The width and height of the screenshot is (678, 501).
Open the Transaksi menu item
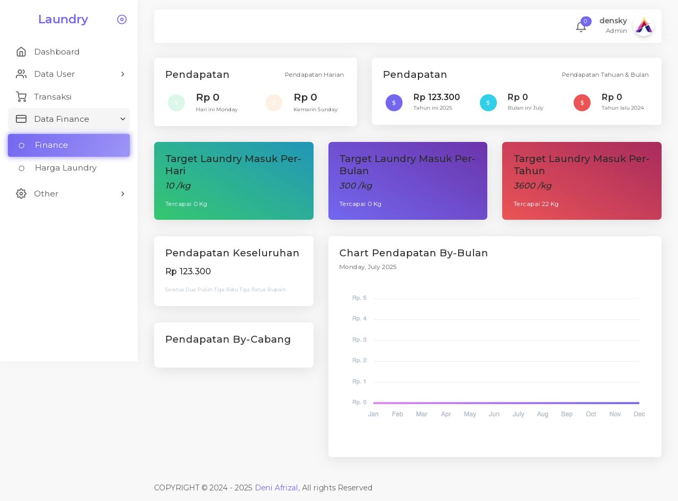point(69,97)
